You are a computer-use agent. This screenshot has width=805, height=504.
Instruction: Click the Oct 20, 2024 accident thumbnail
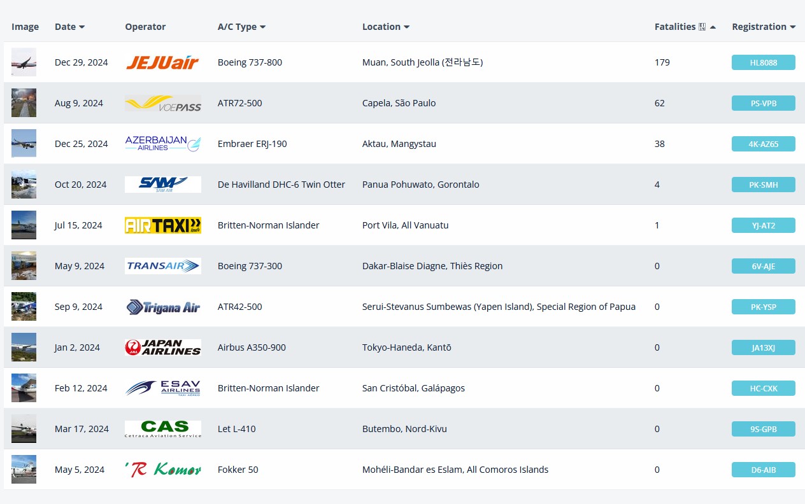point(24,185)
